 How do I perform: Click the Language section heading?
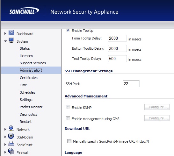tap(74, 152)
